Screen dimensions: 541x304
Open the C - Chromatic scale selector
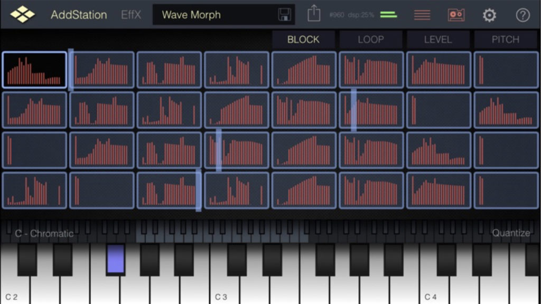(x=44, y=233)
